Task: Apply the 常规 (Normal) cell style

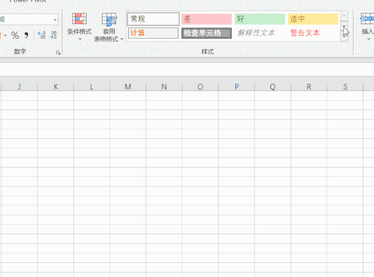Action: 153,19
